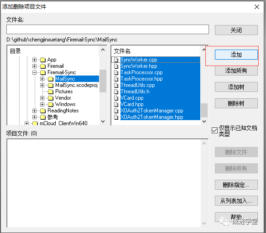Select XOAuth2TokenManager.cpp file name
This screenshot has width=266, height=233.
151,111
